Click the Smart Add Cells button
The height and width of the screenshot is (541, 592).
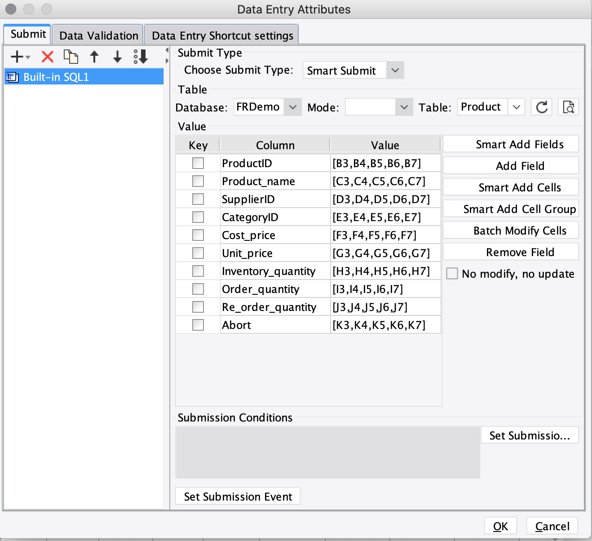click(x=510, y=187)
